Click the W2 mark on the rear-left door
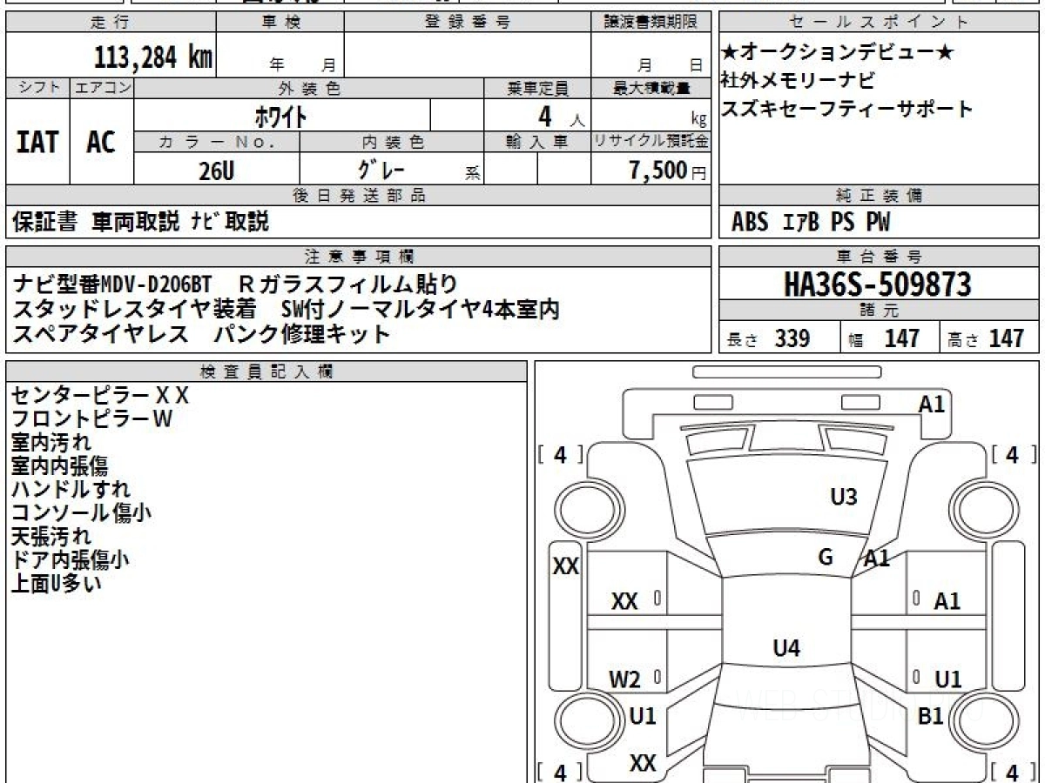The image size is (1045, 783). pos(624,679)
